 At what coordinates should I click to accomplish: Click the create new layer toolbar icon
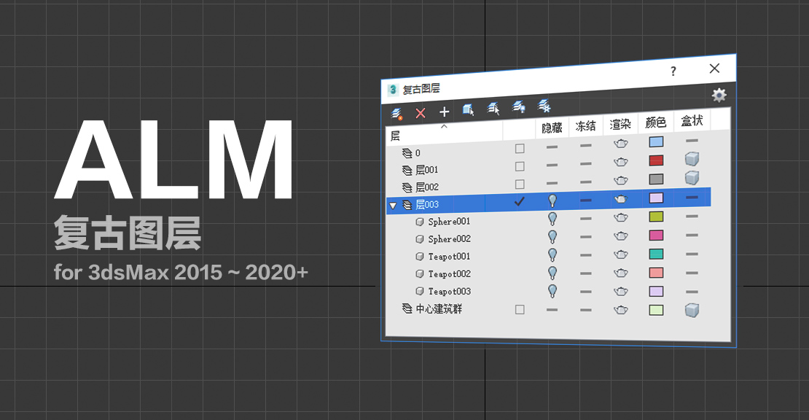coord(396,114)
